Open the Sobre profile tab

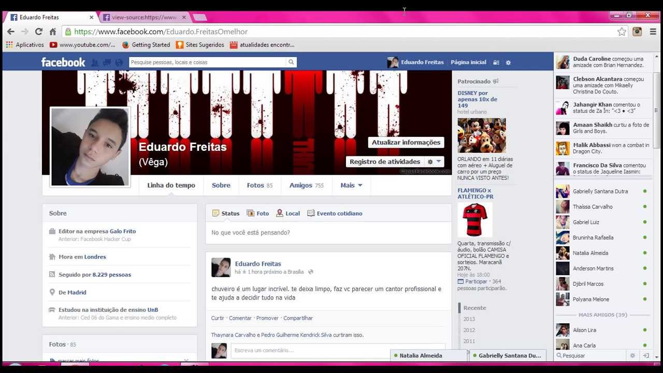click(221, 185)
